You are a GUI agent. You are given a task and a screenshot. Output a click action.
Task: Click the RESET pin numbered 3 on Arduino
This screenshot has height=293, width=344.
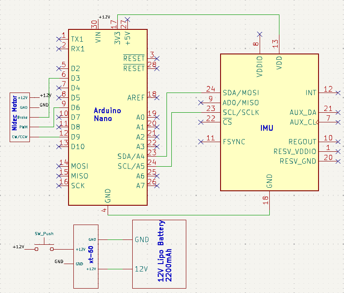click(x=134, y=58)
